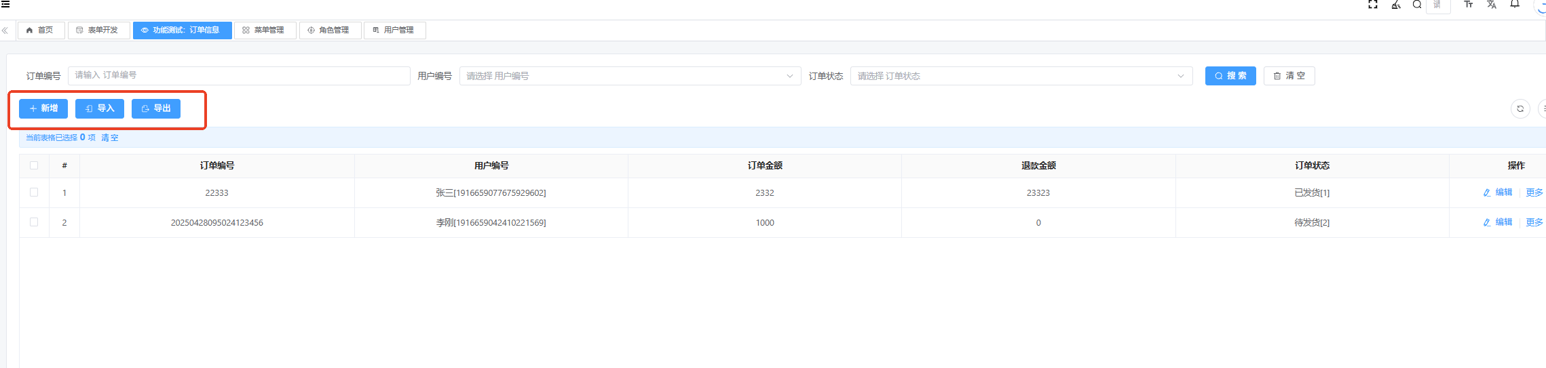Collapse the sidebar with the hamburger icon

coord(5,4)
